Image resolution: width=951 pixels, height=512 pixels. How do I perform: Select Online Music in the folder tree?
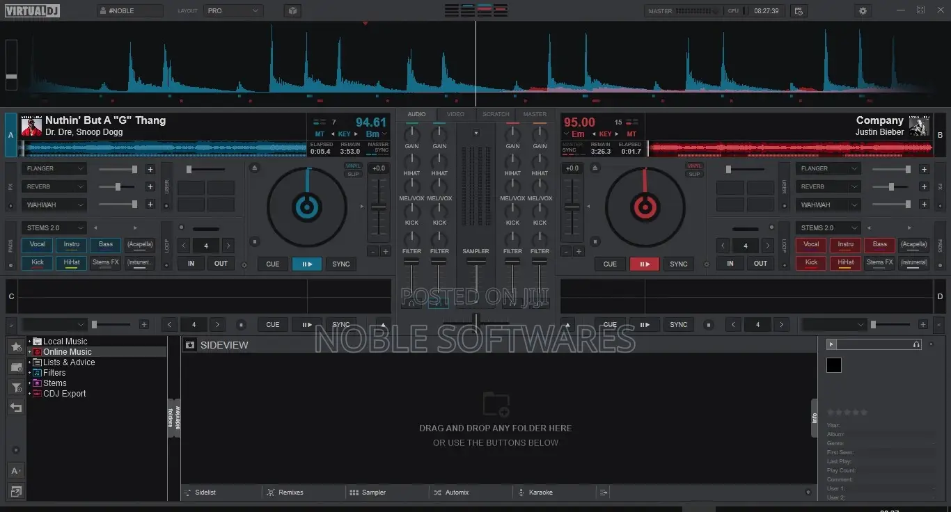pos(67,352)
